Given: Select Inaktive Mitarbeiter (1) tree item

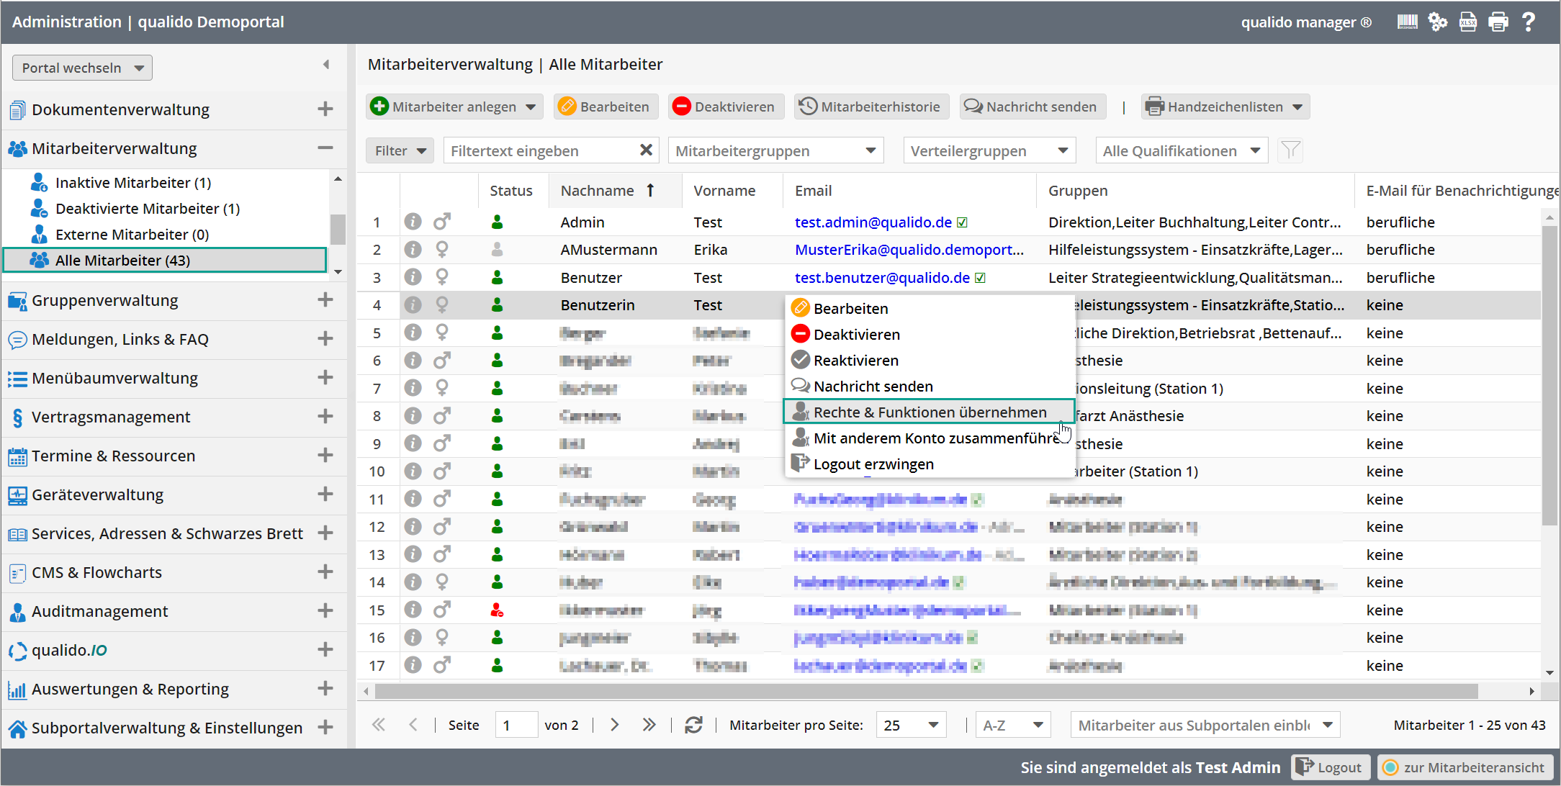Looking at the screenshot, I should pos(133,183).
